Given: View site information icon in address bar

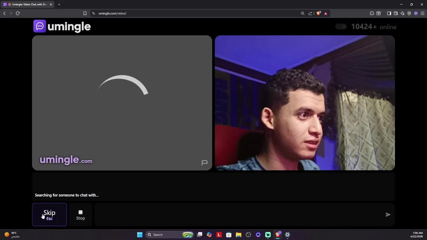Looking at the screenshot, I should [x=93, y=13].
